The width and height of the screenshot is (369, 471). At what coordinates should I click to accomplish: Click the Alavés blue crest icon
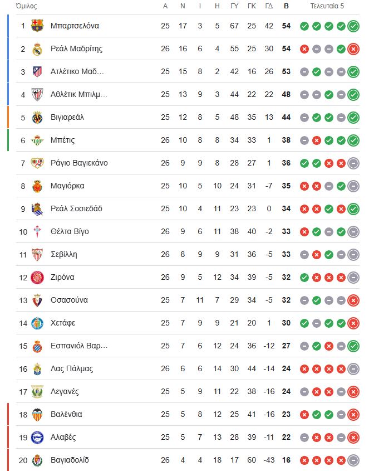click(37, 438)
